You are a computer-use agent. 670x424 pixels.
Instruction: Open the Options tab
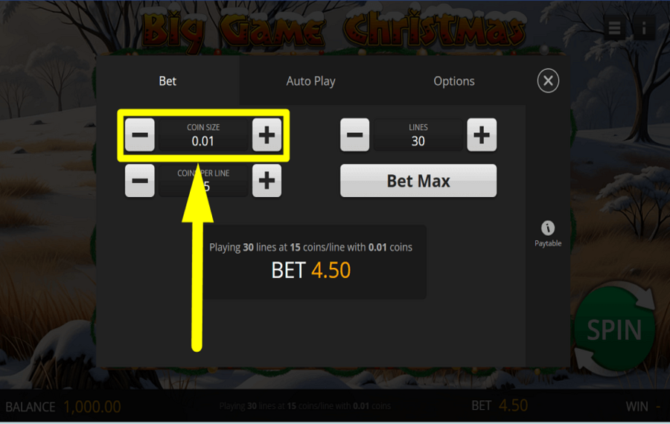click(454, 81)
